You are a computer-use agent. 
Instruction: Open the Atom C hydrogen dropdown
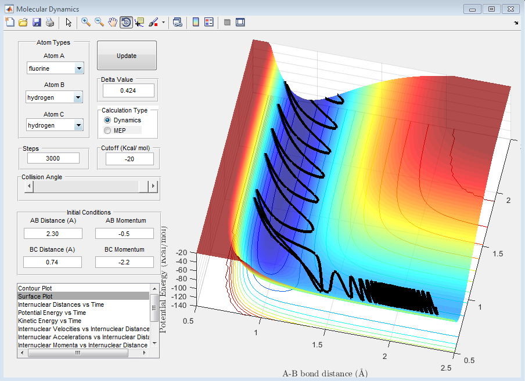[x=78, y=125]
